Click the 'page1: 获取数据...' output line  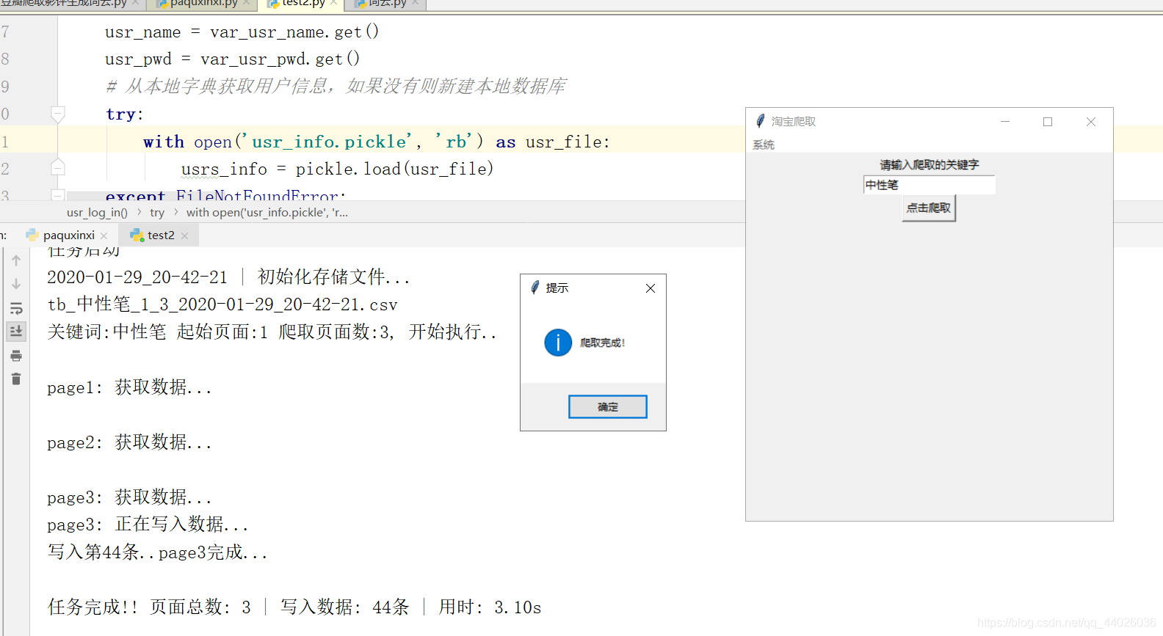point(130,387)
